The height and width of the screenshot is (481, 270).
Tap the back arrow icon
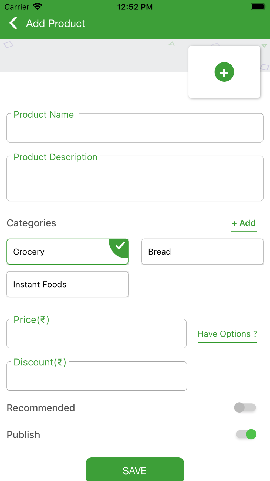[13, 23]
